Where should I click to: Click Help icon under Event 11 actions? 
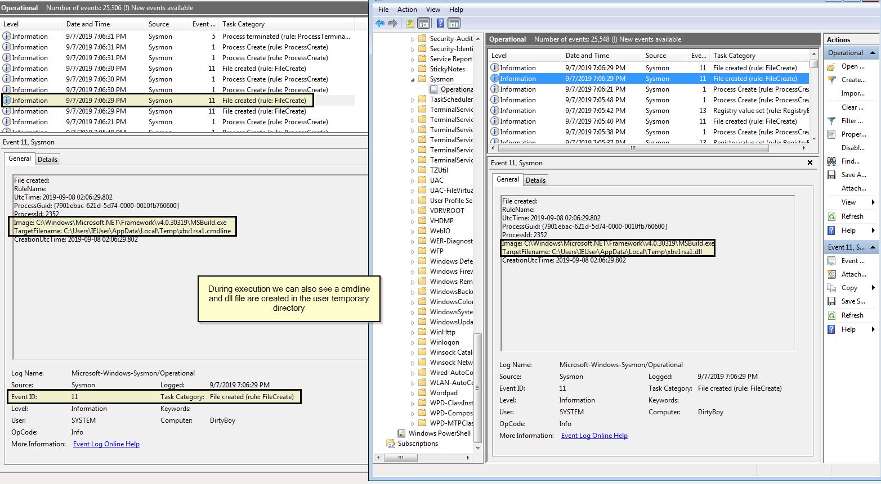831,329
